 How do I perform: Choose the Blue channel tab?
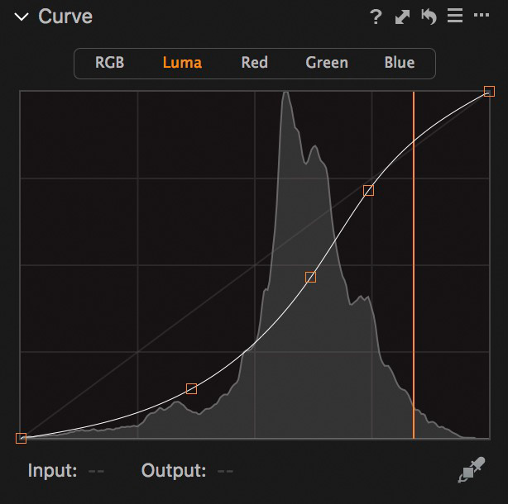tap(400, 63)
